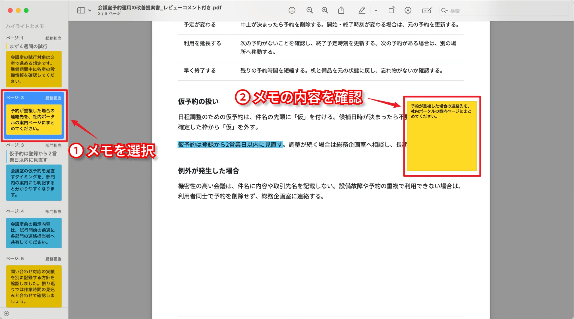Click the document title 会議室予約運用の改善提案書 in titlebar
The width and height of the screenshot is (574, 319).
tap(159, 8)
